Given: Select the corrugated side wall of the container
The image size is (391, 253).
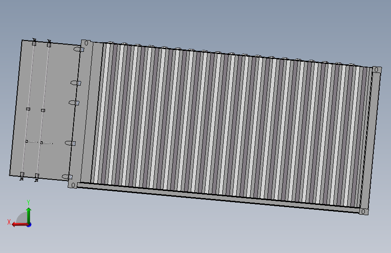Looking at the screenshot, I should [x=230, y=125].
